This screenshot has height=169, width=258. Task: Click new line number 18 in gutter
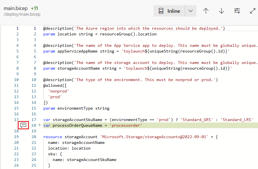(x=34, y=126)
